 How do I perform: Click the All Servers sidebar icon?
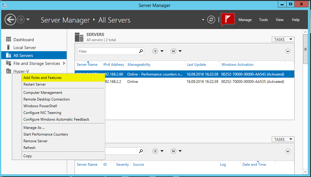(9, 55)
